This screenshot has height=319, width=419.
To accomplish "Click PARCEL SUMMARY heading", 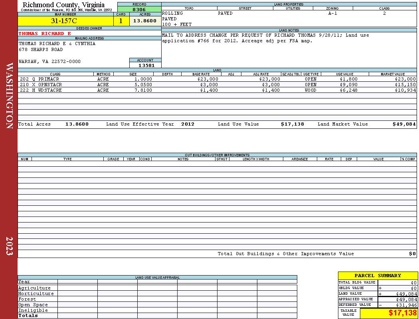I will click(x=377, y=276).
